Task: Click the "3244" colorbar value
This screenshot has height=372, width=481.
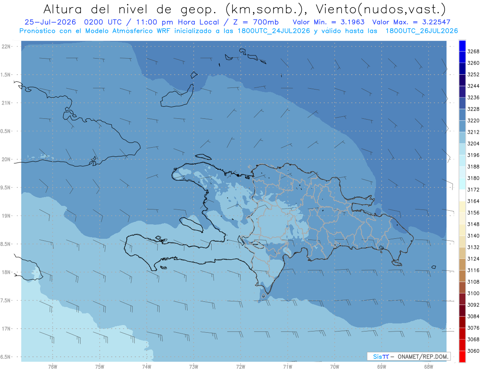Action: coord(473,86)
